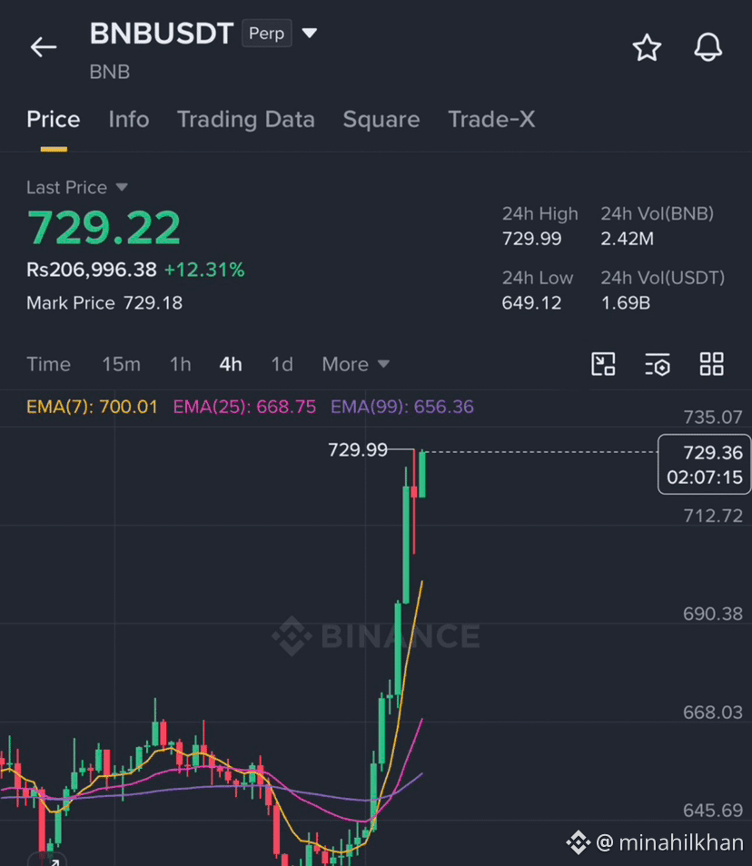Tap the Perp contract label
Screen dimensions: 752x866
click(266, 34)
